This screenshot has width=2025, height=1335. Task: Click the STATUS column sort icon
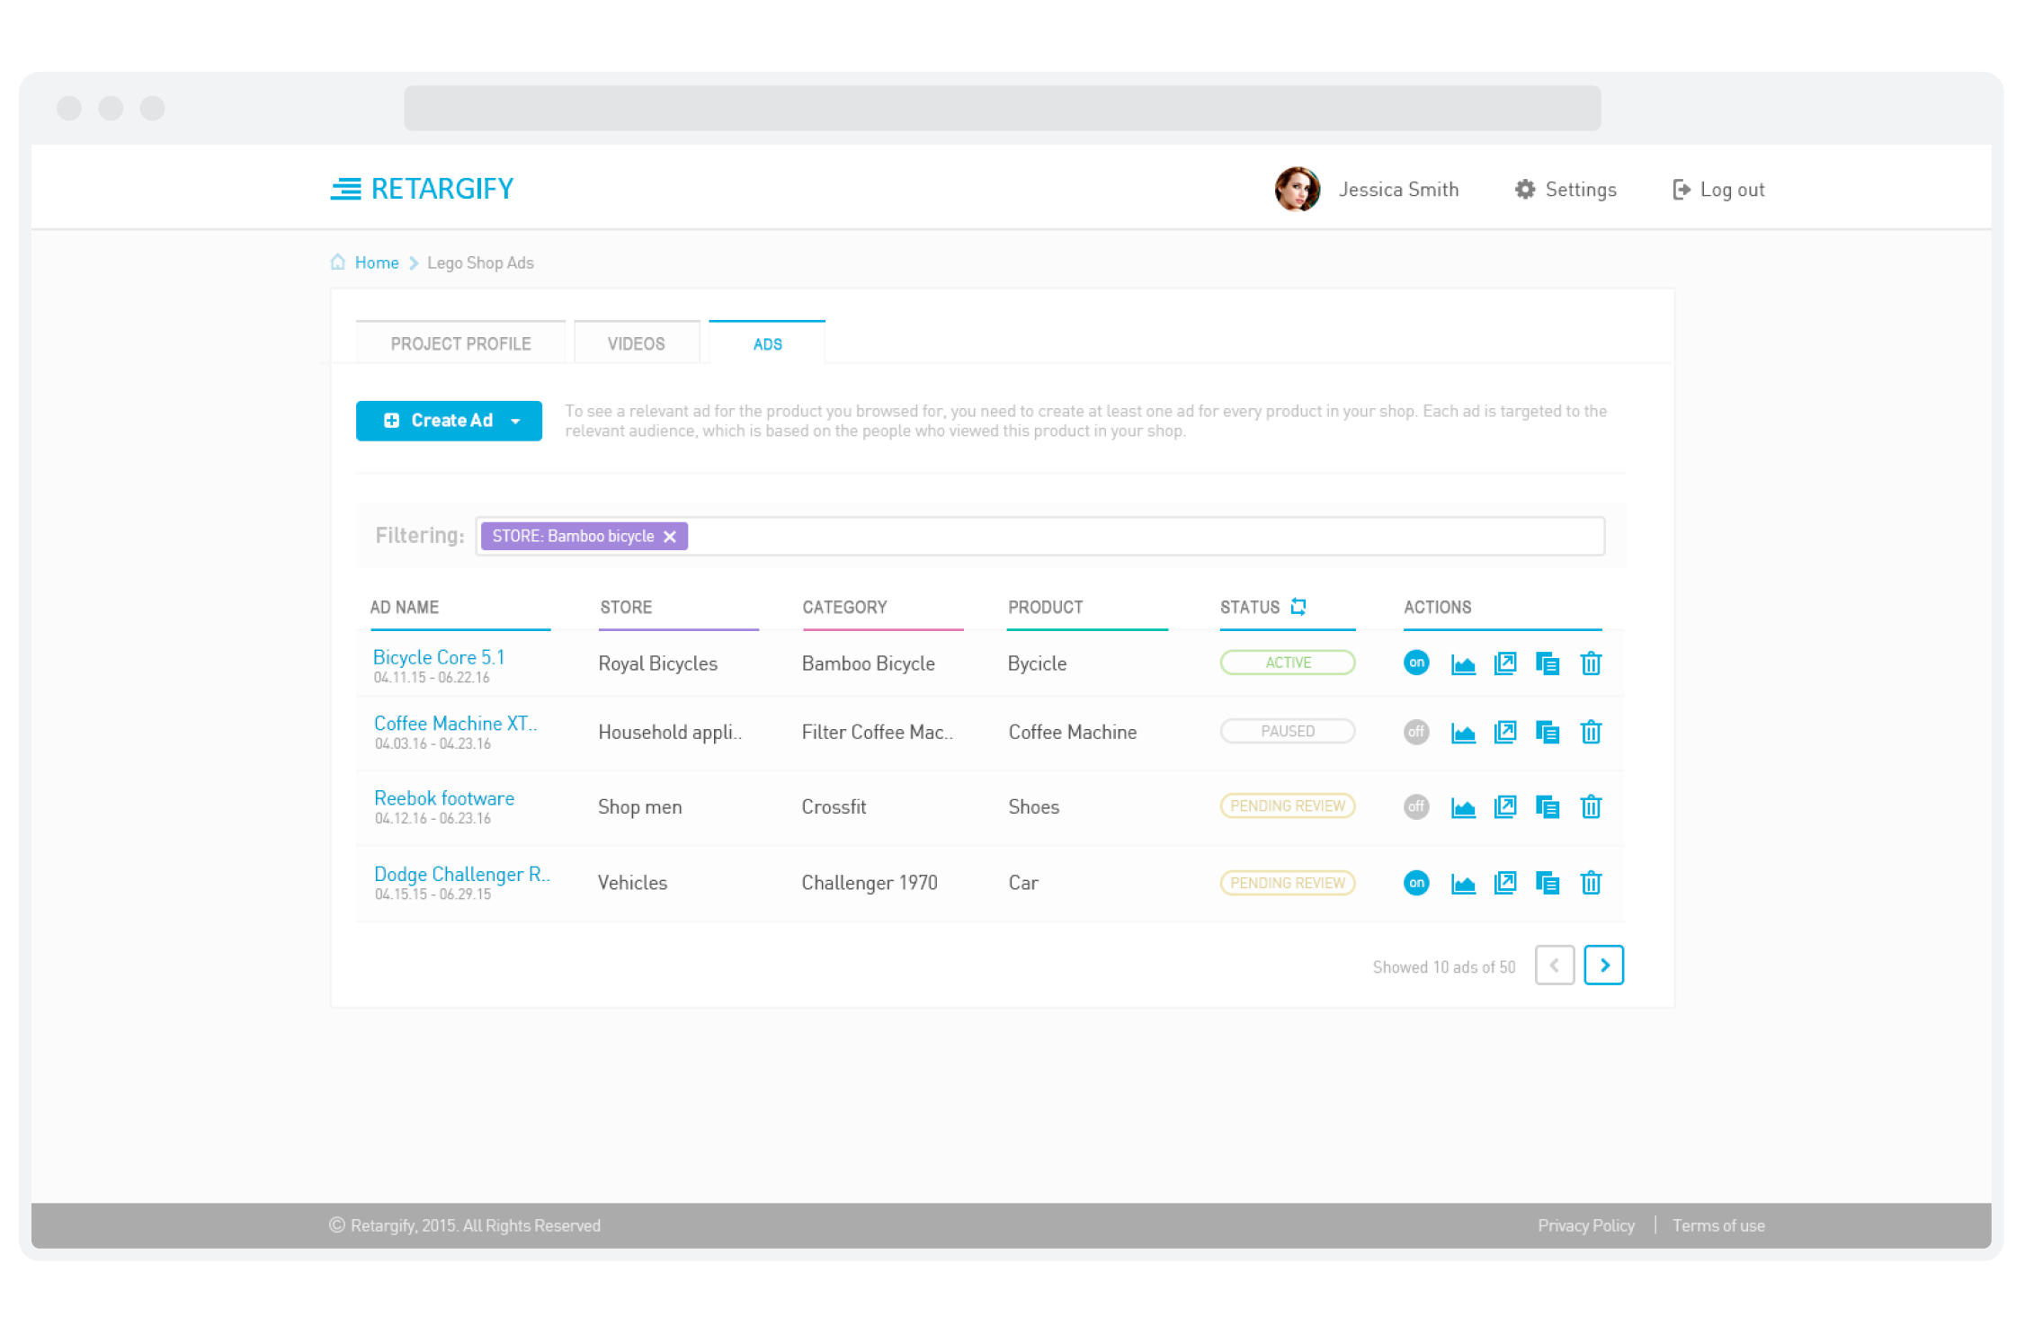(1299, 607)
